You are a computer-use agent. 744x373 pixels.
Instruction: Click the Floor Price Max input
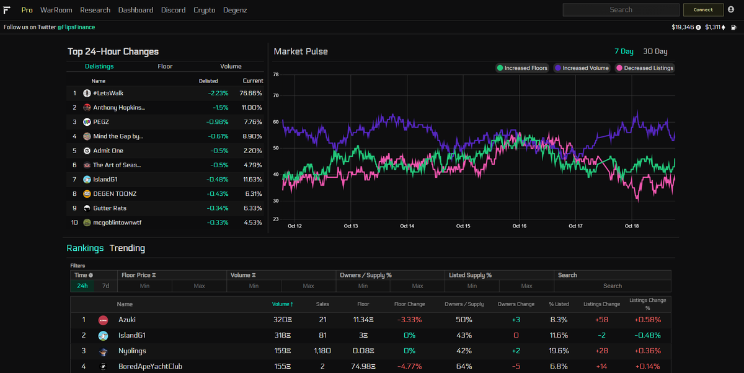pos(199,286)
